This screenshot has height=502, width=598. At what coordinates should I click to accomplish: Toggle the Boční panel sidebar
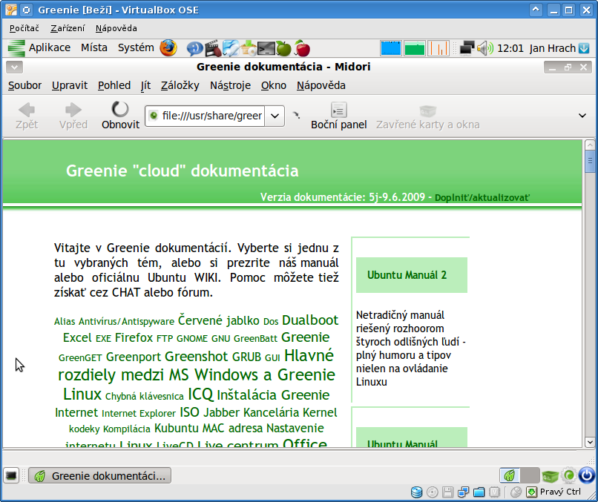[x=338, y=115]
